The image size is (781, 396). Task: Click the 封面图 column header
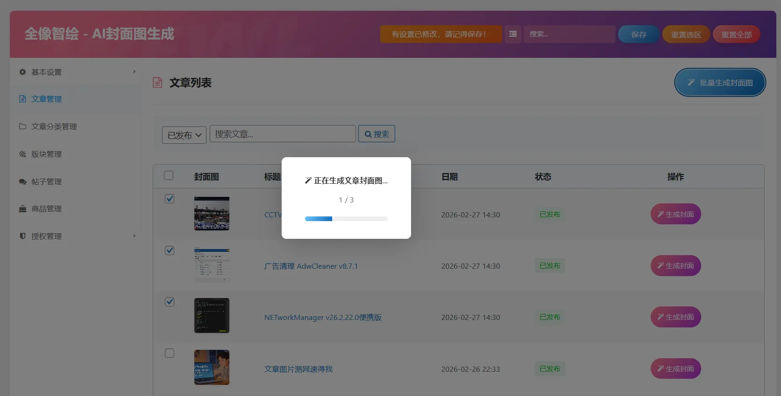click(206, 177)
